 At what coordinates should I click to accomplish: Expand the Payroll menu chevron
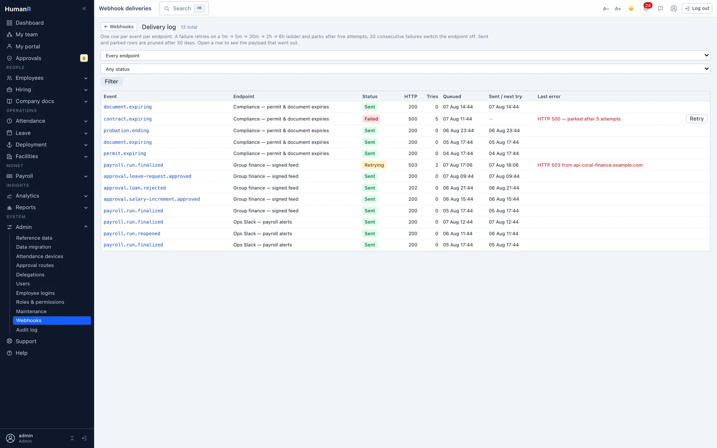coord(86,176)
